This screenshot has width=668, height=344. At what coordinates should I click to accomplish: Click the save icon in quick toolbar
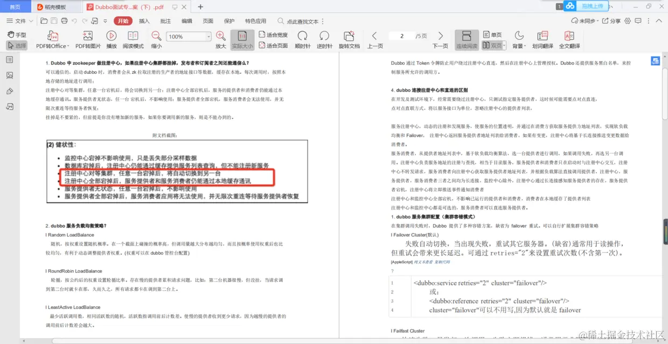pos(54,21)
